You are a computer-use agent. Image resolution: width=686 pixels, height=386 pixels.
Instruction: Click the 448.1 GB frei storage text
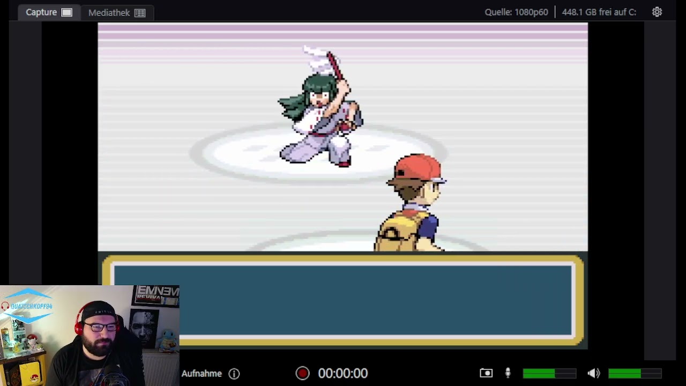[599, 12]
